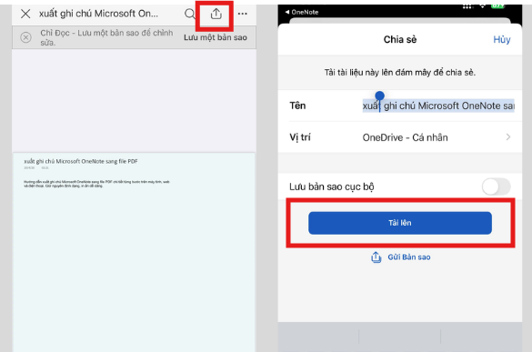Close the document with the X icon
532x352 pixels.
[25, 14]
